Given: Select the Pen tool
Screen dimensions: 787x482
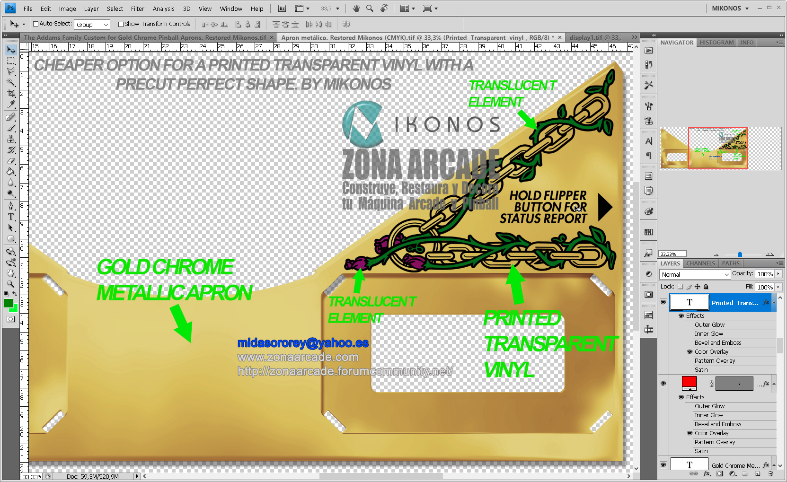Looking at the screenshot, I should point(11,205).
